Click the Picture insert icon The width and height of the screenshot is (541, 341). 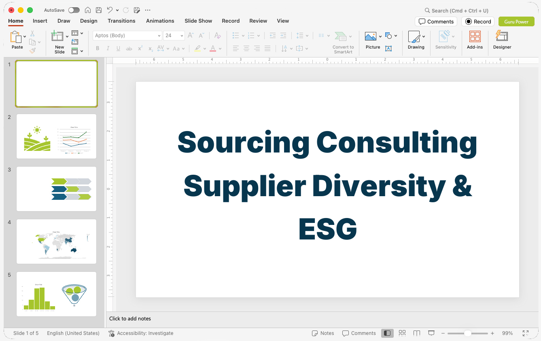point(371,37)
